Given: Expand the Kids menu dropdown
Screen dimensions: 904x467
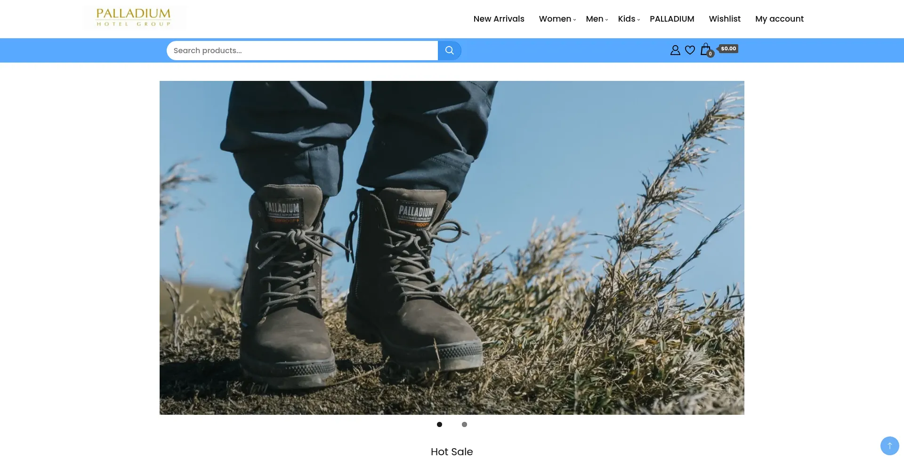Looking at the screenshot, I should [x=629, y=19].
